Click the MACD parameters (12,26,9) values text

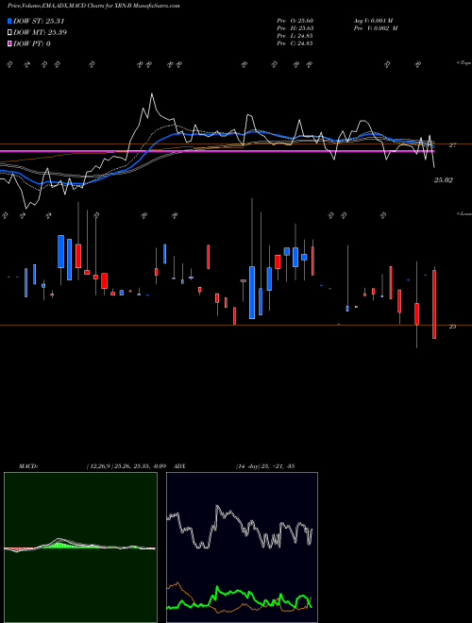tap(126, 466)
